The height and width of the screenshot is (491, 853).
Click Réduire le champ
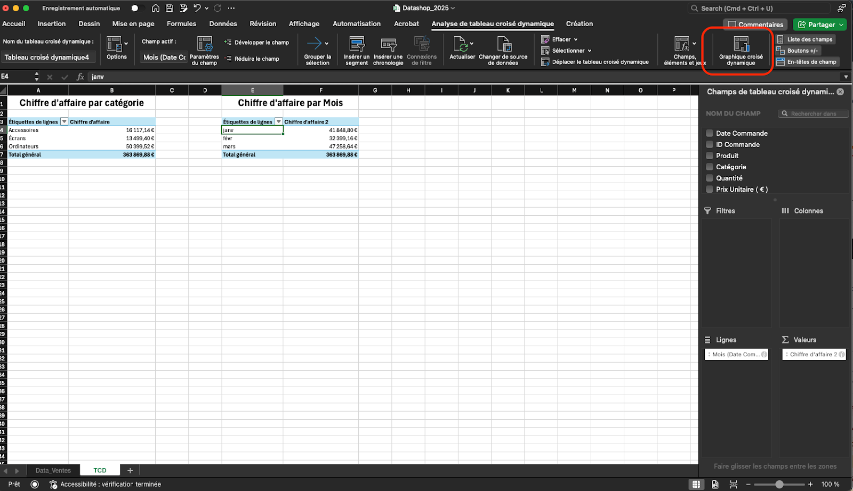coord(252,59)
